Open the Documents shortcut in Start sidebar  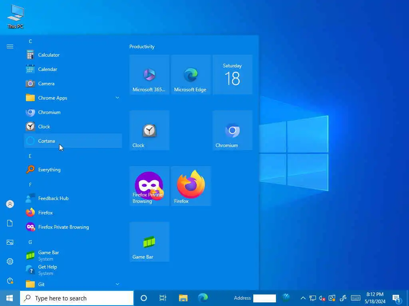click(x=10, y=223)
